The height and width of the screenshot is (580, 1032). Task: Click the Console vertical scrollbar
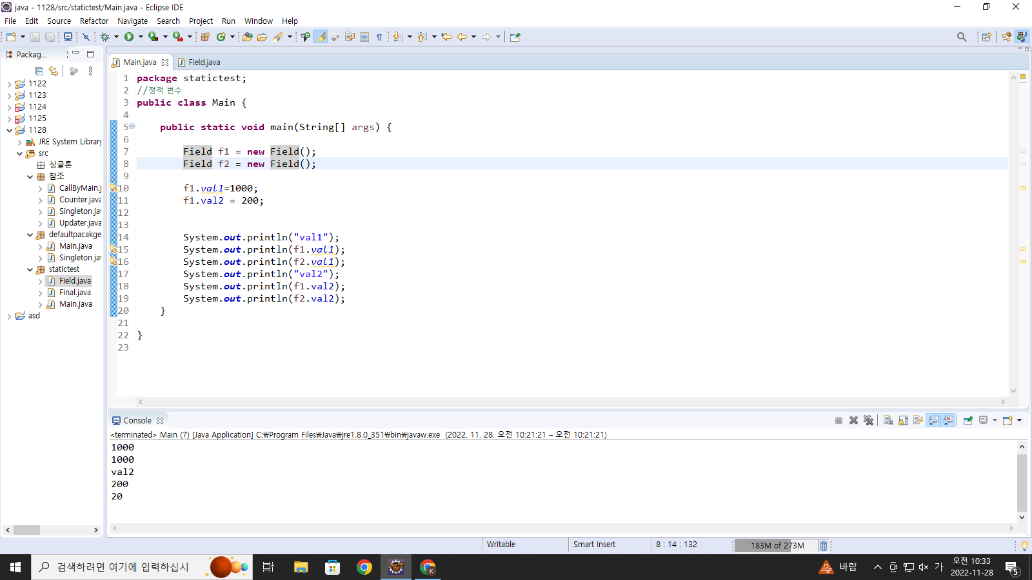click(1022, 482)
